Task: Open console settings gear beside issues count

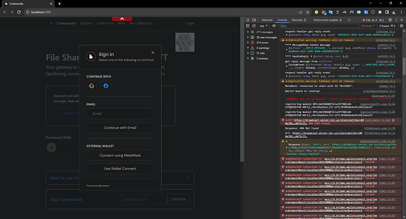Action: (x=402, y=26)
